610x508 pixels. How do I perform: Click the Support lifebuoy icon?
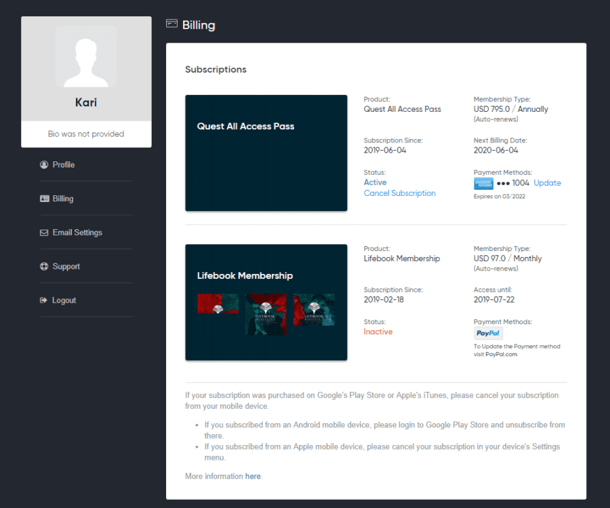pos(44,267)
